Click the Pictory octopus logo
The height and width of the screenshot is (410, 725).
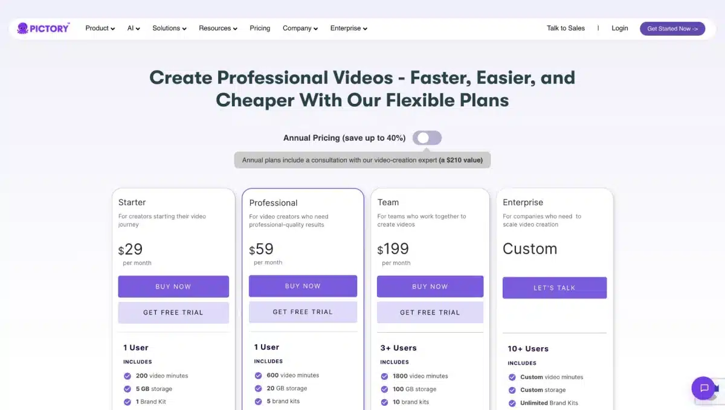coord(43,28)
